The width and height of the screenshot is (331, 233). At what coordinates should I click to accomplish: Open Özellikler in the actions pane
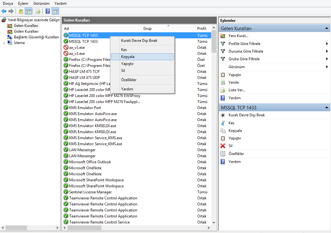[x=236, y=154]
